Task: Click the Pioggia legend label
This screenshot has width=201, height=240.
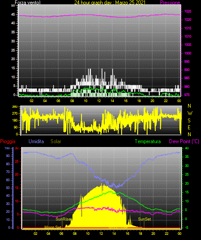Action: point(8,141)
